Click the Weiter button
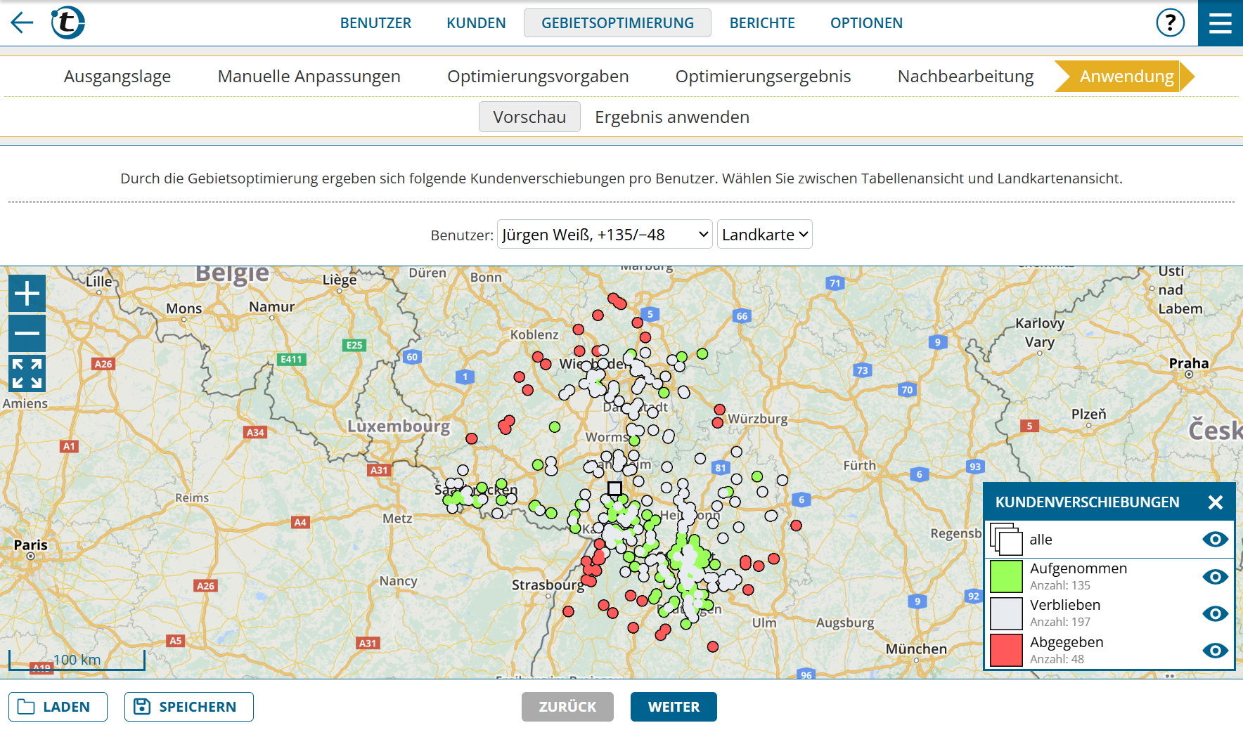 tap(674, 707)
